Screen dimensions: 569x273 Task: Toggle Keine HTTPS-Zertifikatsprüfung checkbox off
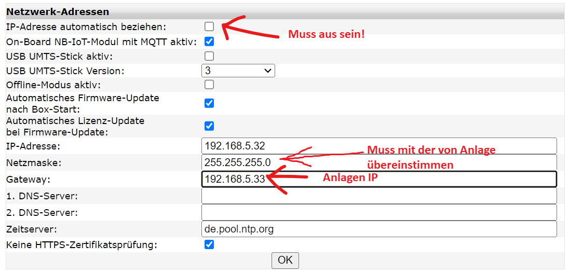pos(209,245)
